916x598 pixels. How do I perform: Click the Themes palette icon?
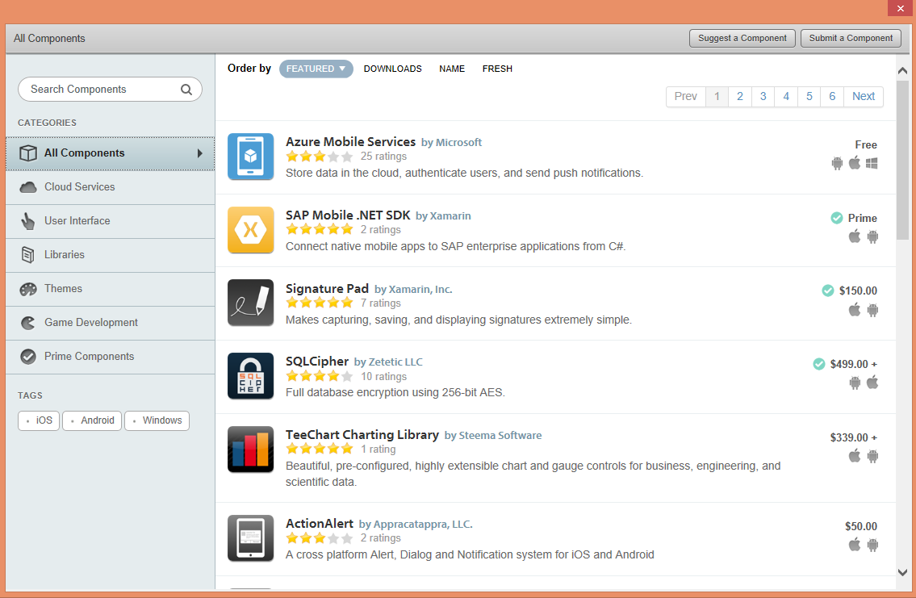coord(28,288)
